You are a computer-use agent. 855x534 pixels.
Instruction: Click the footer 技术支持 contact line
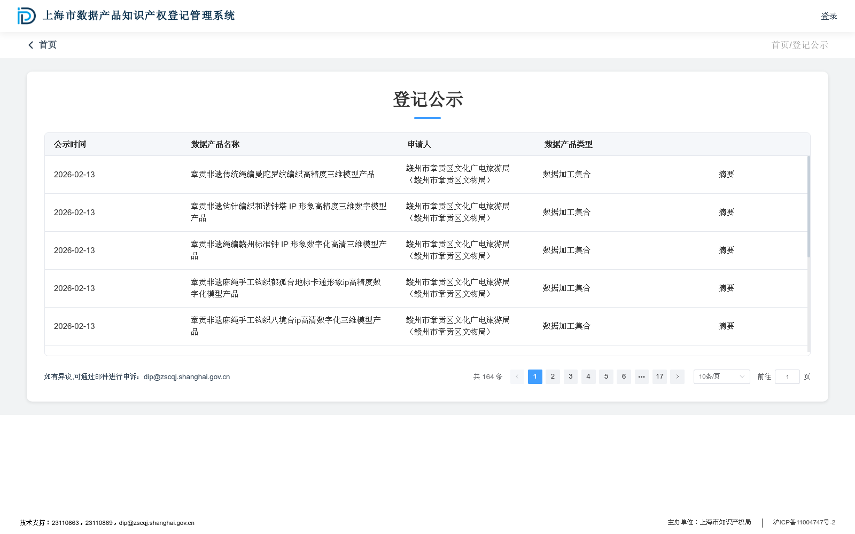click(x=107, y=523)
